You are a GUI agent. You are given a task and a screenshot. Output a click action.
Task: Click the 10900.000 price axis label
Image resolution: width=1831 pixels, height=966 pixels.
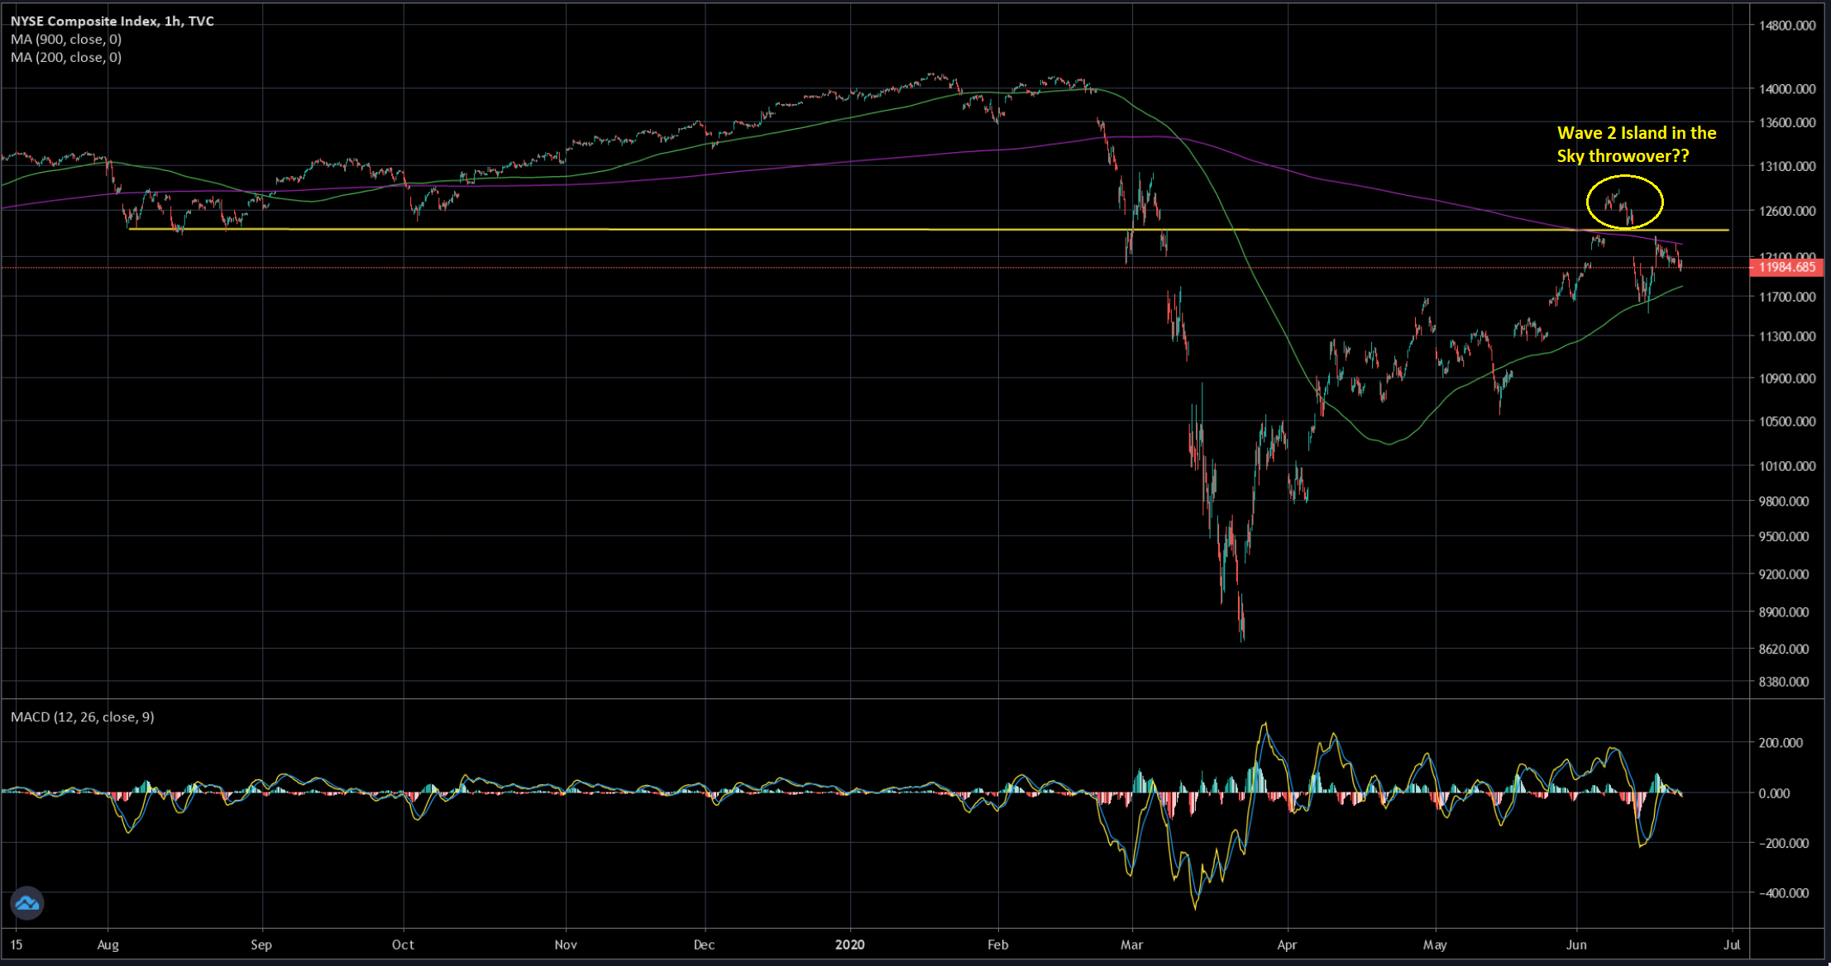[x=1787, y=378]
